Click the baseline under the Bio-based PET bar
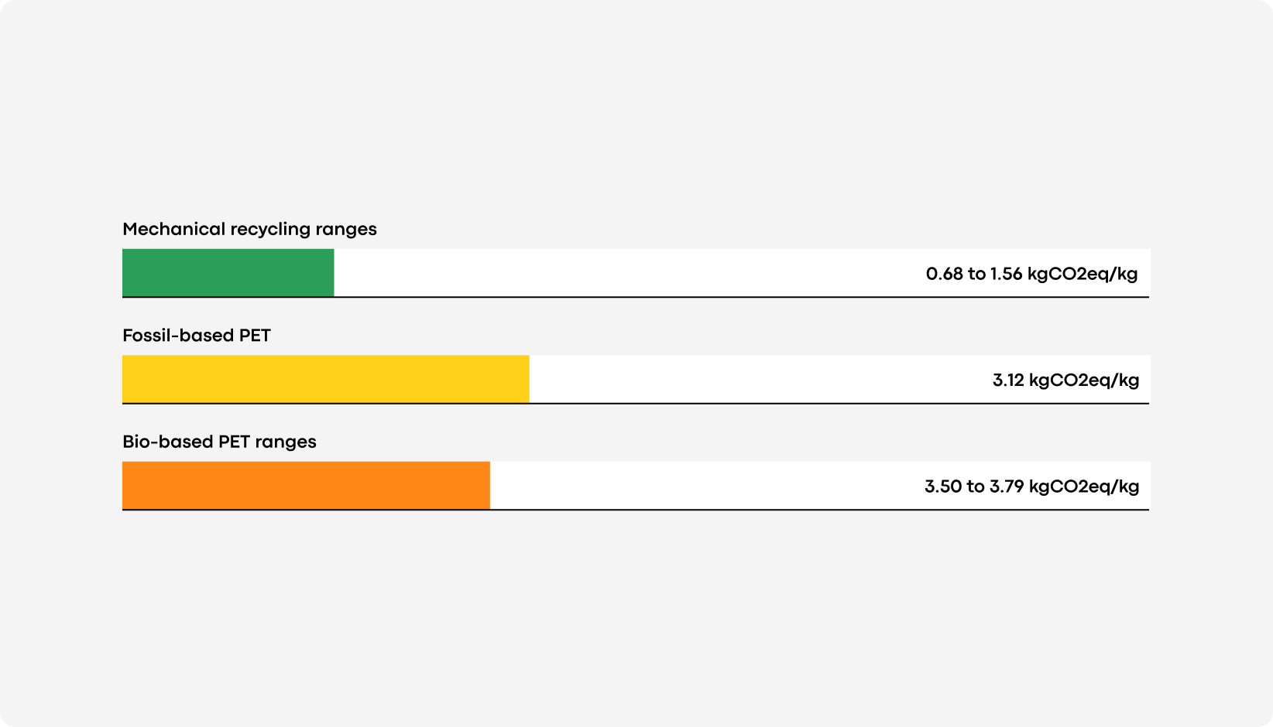The width and height of the screenshot is (1273, 727). tap(636, 510)
